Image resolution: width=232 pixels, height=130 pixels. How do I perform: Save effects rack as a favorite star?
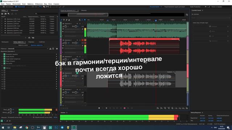(57, 49)
